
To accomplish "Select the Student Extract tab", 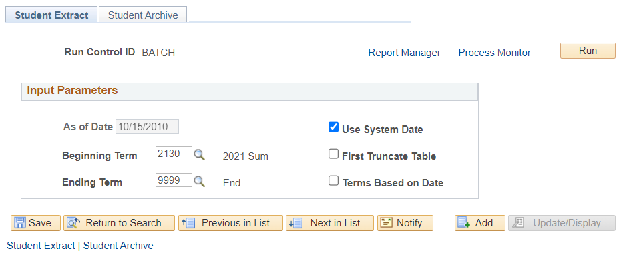I will (51, 15).
